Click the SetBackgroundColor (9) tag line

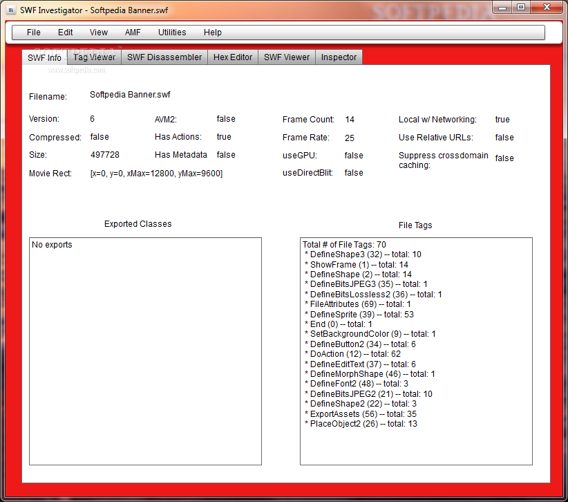click(370, 334)
